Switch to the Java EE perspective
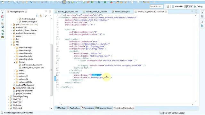The height and width of the screenshot is (115, 205). pyautogui.click(x=177, y=6)
